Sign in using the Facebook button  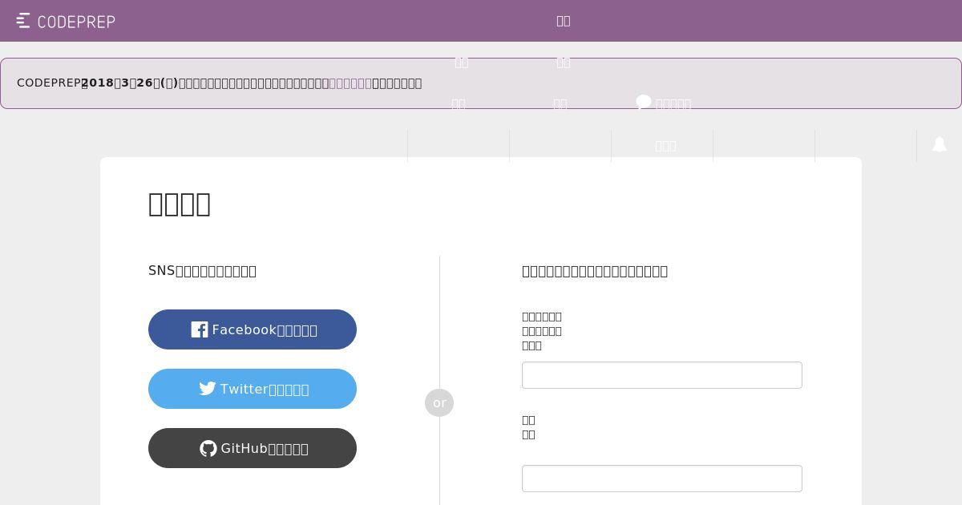pyautogui.click(x=253, y=329)
